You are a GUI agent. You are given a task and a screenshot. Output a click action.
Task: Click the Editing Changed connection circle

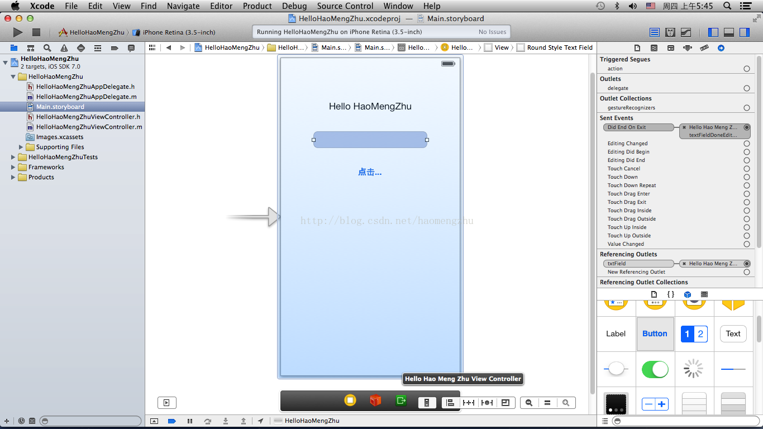click(x=747, y=144)
